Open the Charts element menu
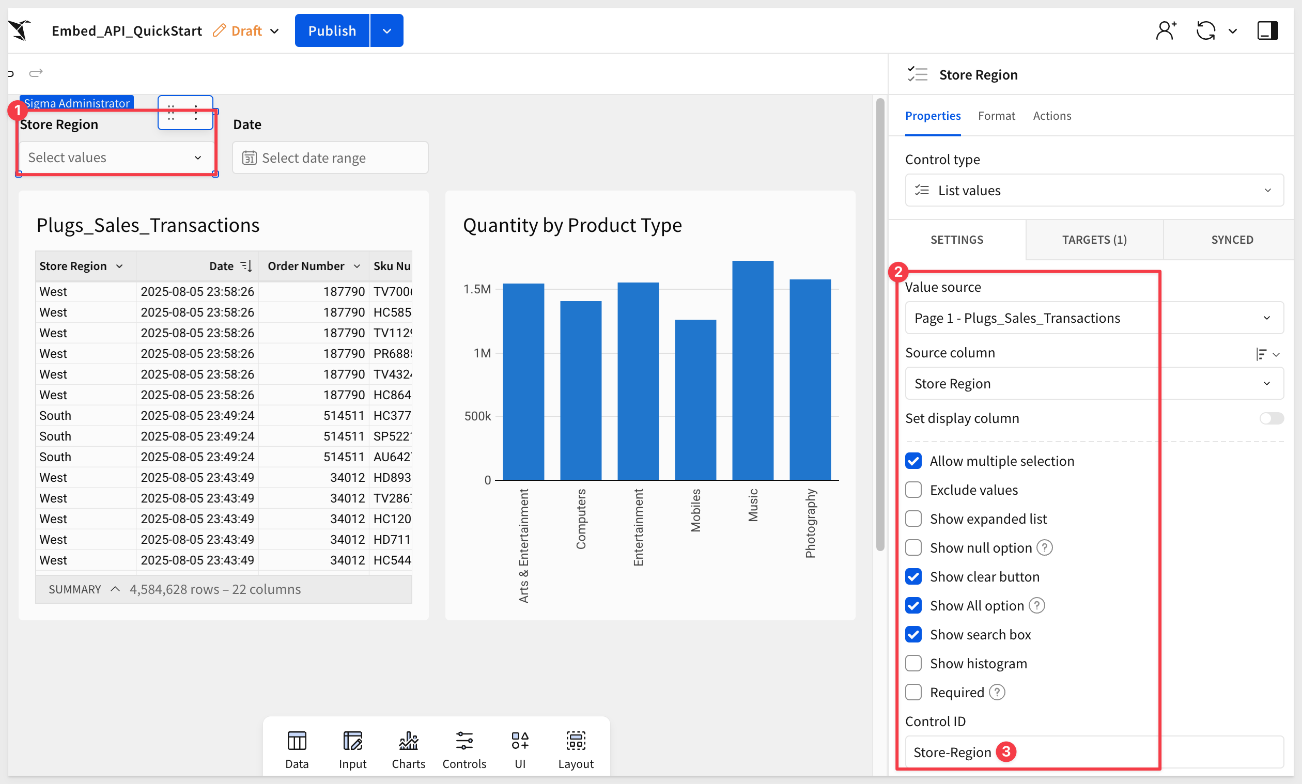Image resolution: width=1302 pixels, height=784 pixels. [408, 748]
